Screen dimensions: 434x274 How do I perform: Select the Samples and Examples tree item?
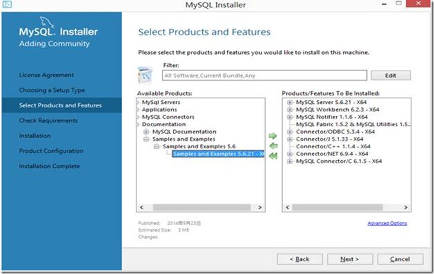[x=184, y=139]
